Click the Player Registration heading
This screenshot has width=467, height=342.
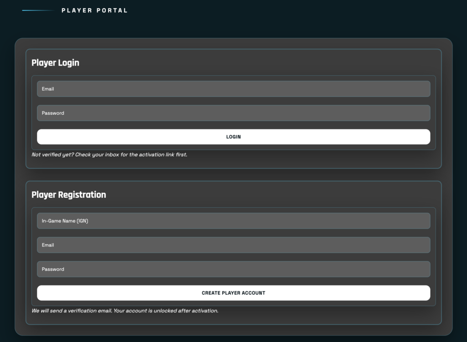[x=69, y=195]
